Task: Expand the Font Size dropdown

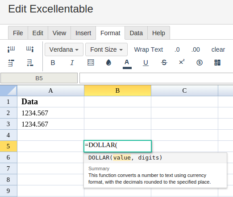Action: [106, 49]
